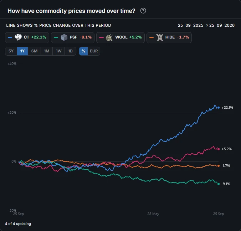Open the help question mark icon
Viewport: 241px width, 231px height.
coord(143,11)
